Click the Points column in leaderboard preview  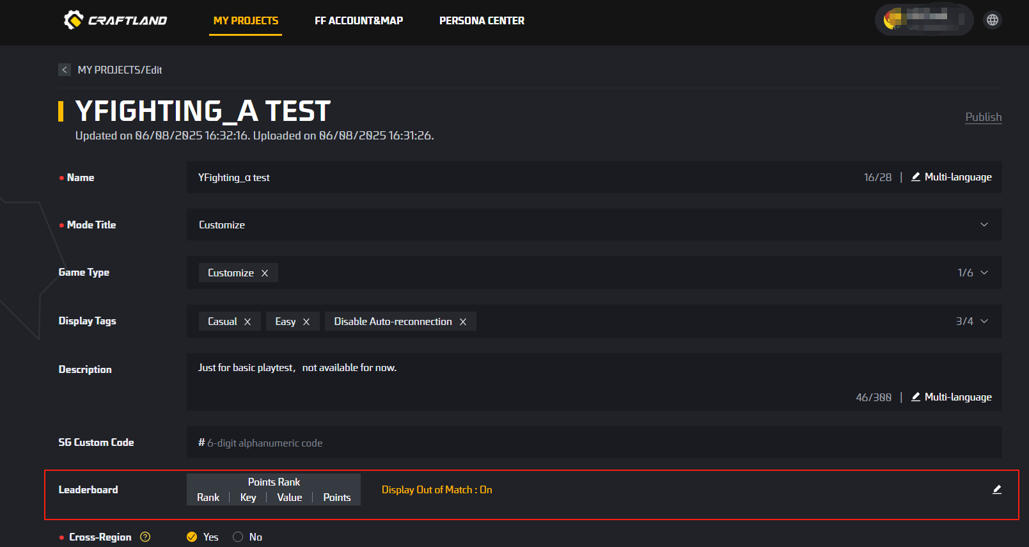[x=337, y=497]
